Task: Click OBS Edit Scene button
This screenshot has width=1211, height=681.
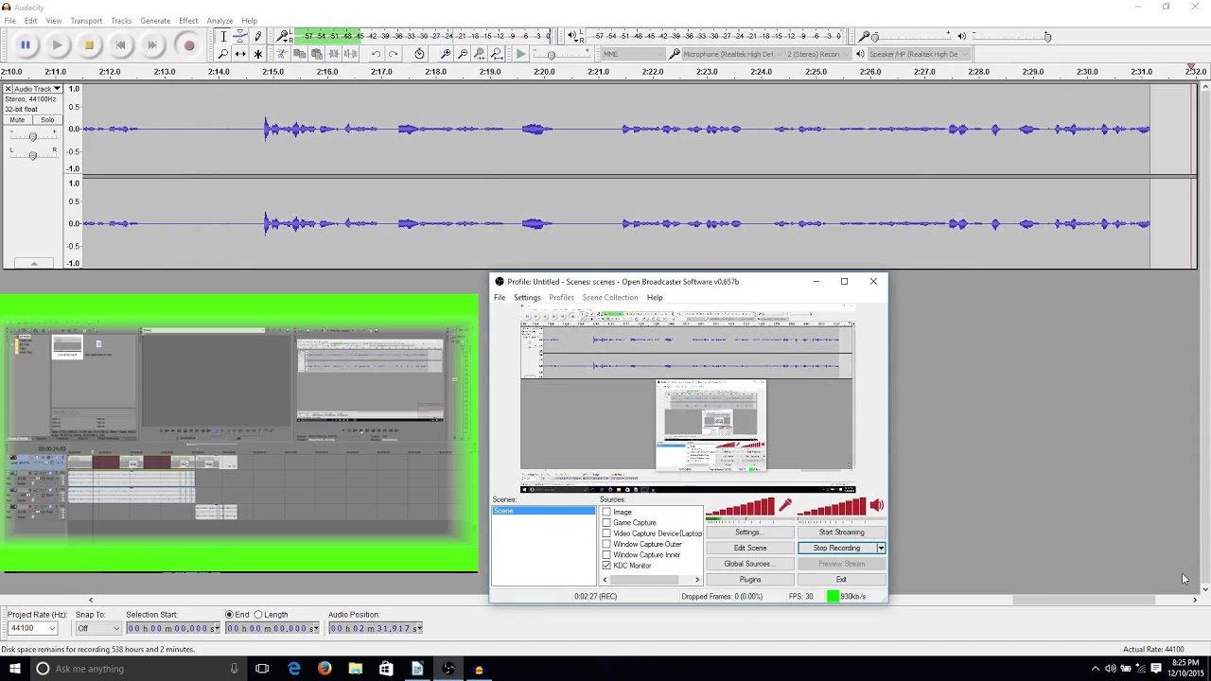Action: [750, 549]
